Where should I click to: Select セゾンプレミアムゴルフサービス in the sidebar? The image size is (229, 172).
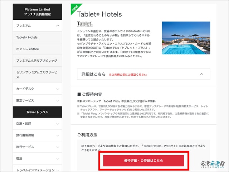point(36,75)
